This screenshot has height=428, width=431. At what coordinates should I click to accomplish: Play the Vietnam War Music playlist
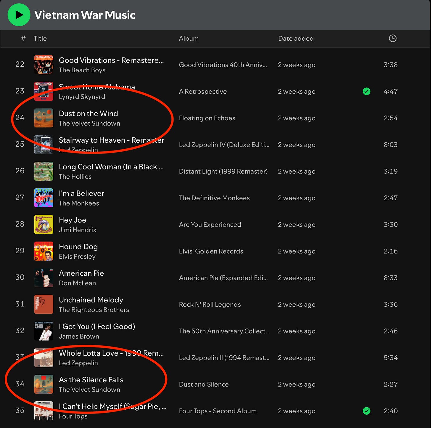pos(19,15)
